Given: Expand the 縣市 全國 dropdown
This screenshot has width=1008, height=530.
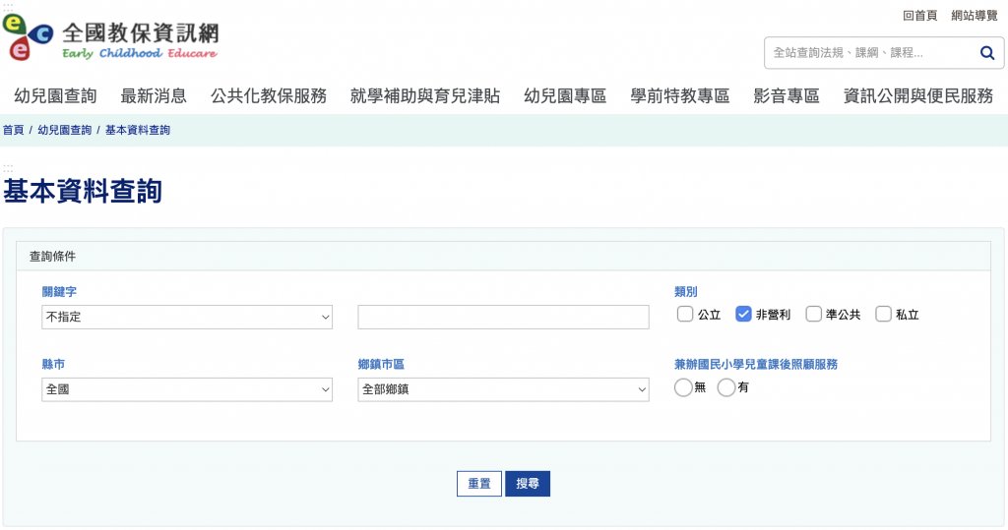Looking at the screenshot, I should tap(187, 389).
